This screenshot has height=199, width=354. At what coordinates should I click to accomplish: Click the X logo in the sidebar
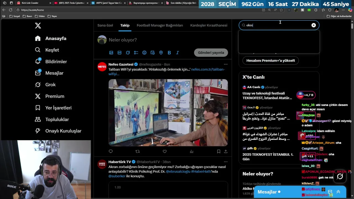point(38,26)
